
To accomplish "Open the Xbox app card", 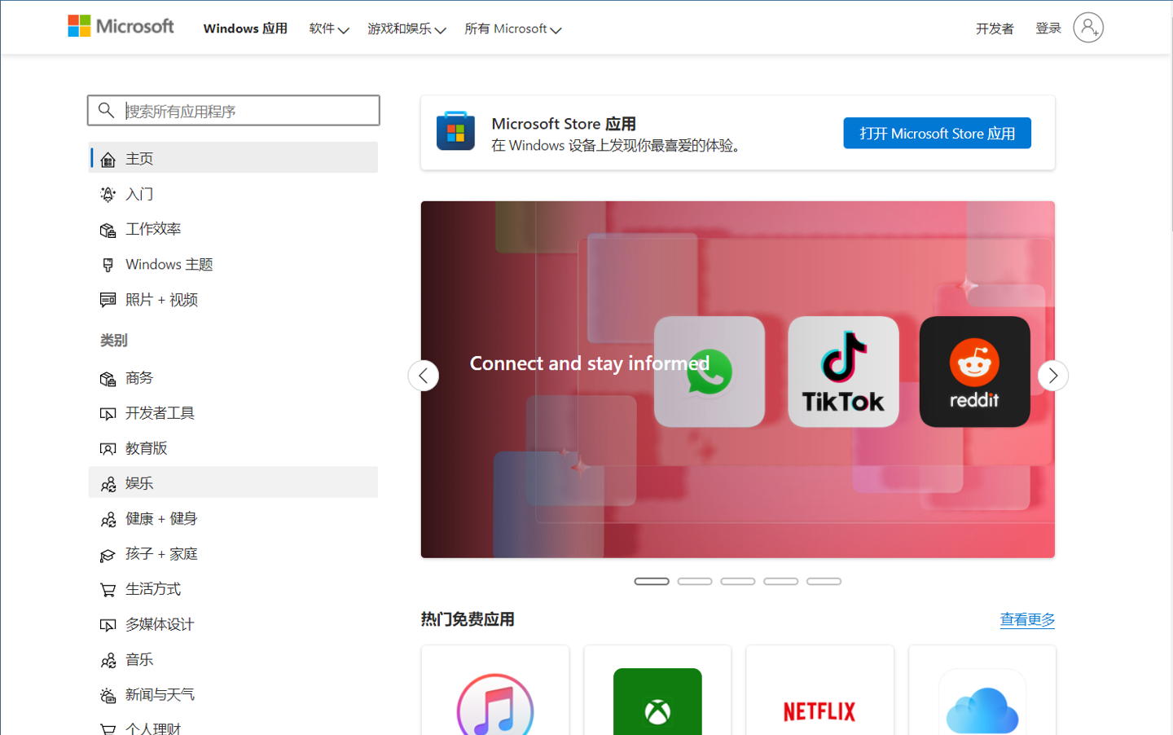I will pos(657,690).
